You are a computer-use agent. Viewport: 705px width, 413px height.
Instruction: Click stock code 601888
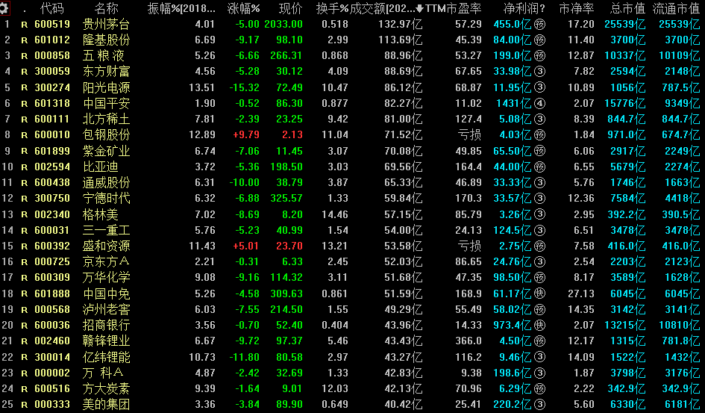(x=52, y=294)
